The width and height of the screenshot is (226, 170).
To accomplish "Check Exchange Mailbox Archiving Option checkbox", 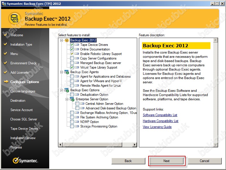I will click(x=72, y=113).
